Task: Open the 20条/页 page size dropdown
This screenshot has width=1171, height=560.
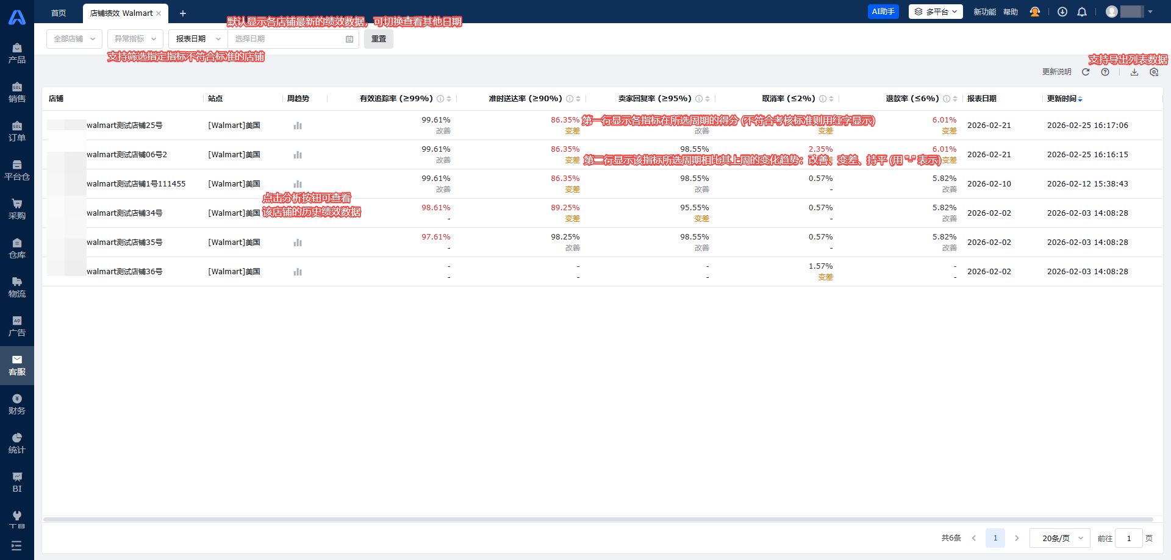Action: pos(1060,538)
